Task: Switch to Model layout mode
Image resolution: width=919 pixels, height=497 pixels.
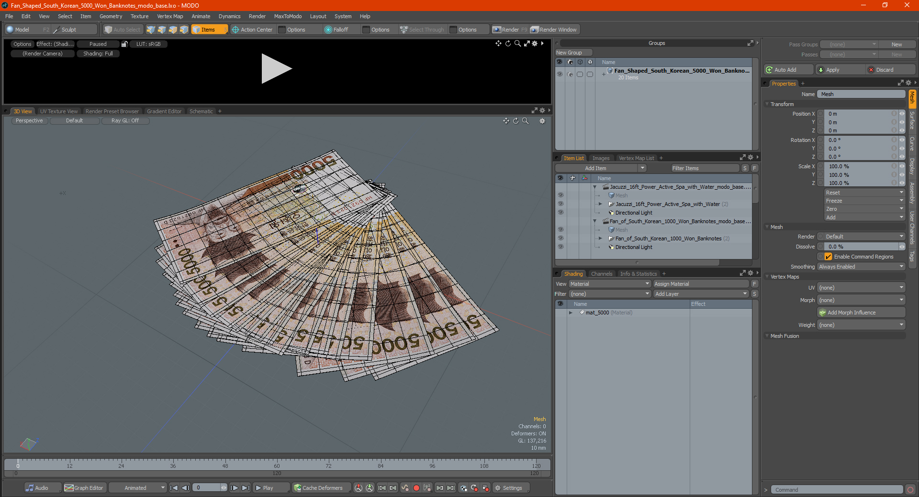Action: [x=22, y=30]
